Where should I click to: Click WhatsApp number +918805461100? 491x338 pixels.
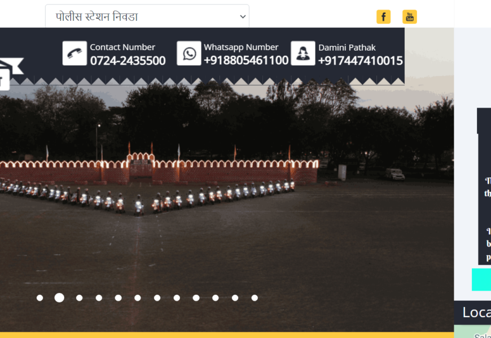[246, 60]
